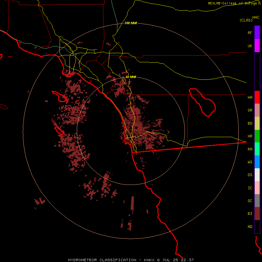Click the WS blue legend swatch
Viewport: 262px width, 262px height.
click(257, 162)
